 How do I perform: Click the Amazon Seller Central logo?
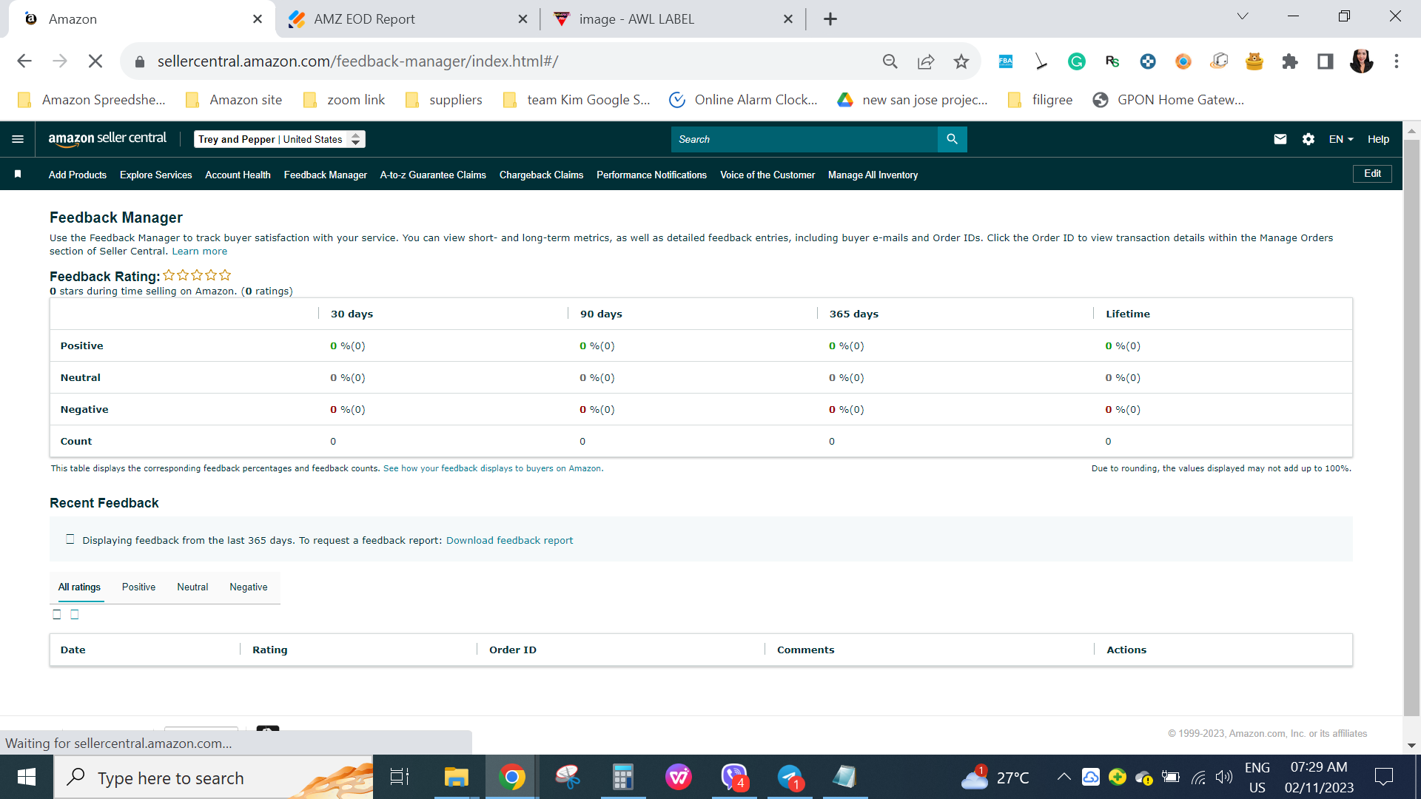click(x=107, y=138)
